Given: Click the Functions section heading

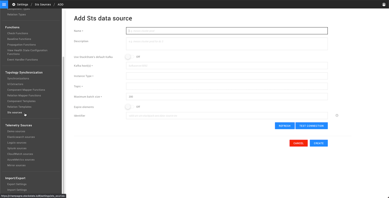Looking at the screenshot, I should 12,28.
